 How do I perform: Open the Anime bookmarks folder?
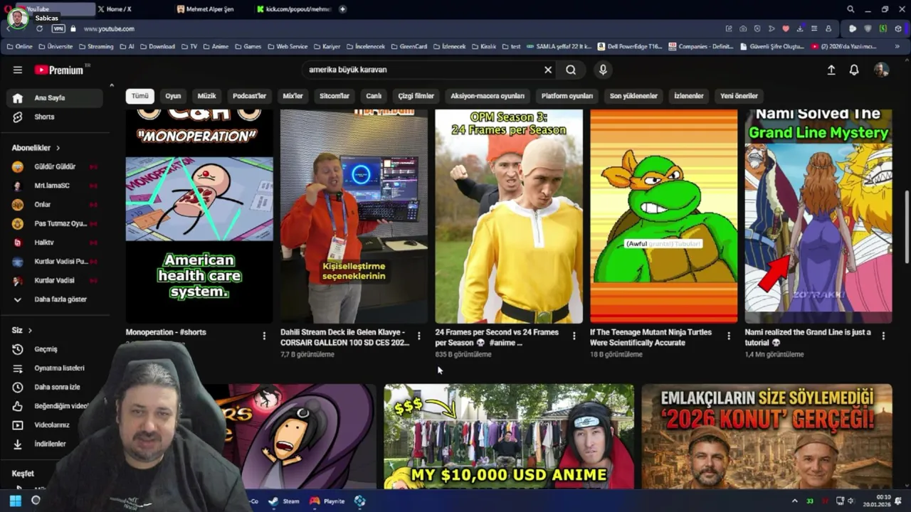point(216,46)
